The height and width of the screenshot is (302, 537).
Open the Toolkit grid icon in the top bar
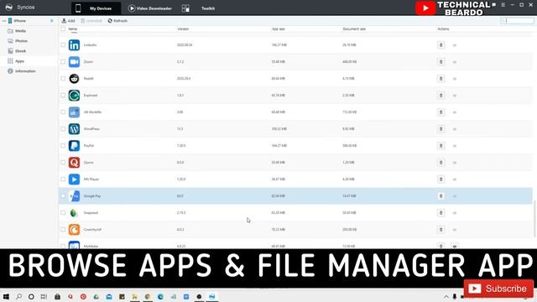(x=185, y=8)
